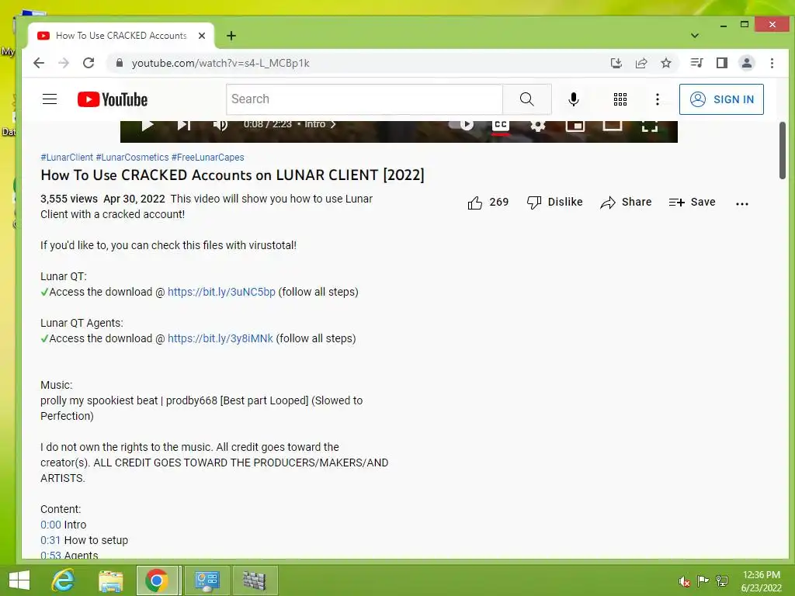The image size is (795, 596).
Task: Close the YouTube browser tab
Action: click(x=202, y=36)
